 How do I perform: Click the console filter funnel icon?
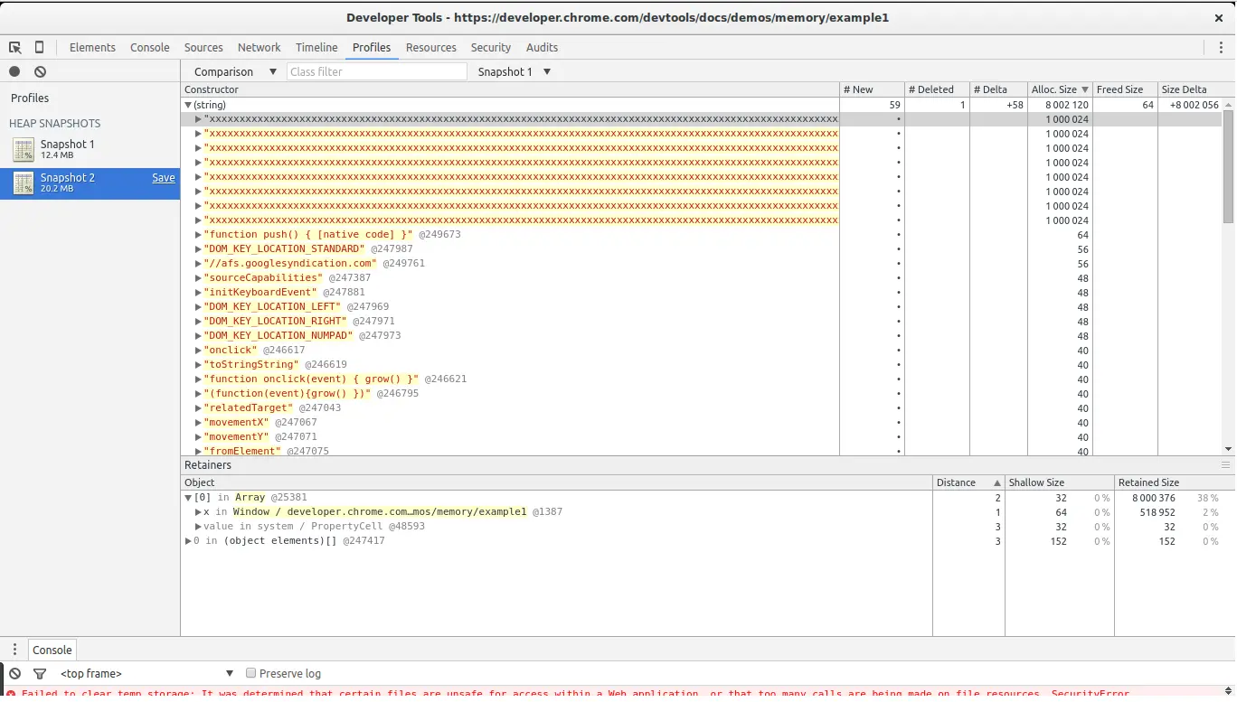40,674
